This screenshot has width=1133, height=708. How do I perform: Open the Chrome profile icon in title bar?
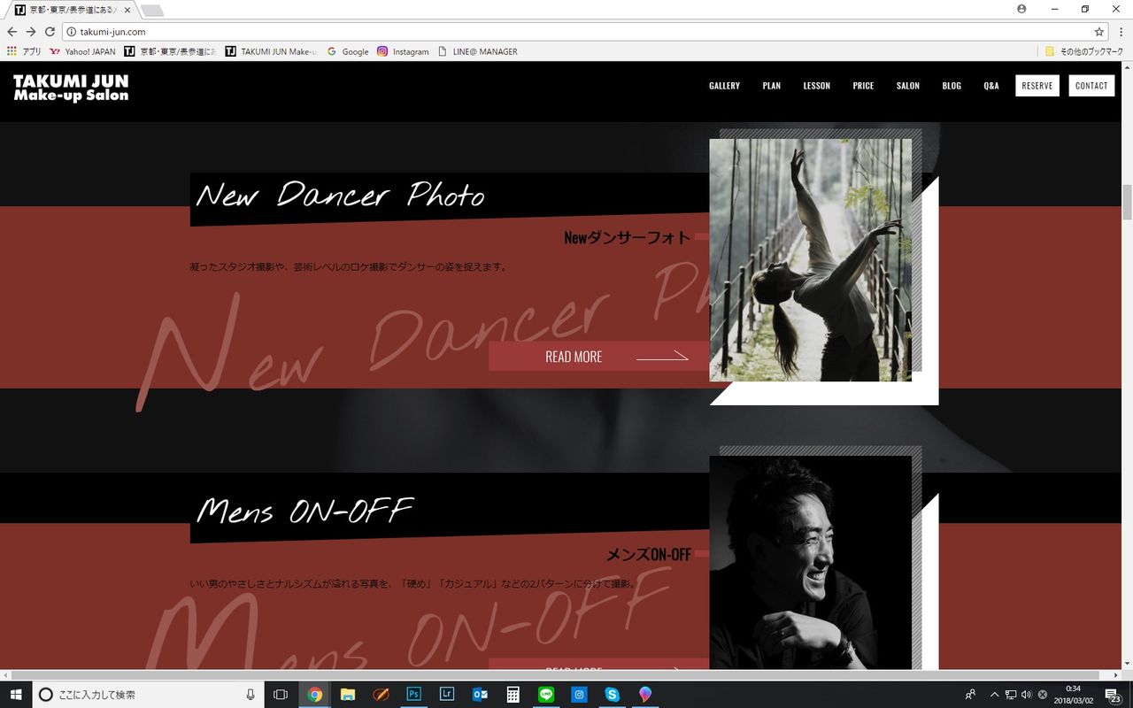coord(1022,9)
